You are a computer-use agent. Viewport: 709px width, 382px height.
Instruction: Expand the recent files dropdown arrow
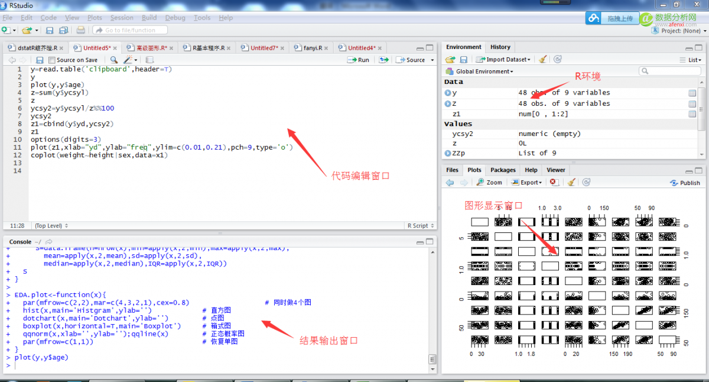pyautogui.click(x=36, y=30)
